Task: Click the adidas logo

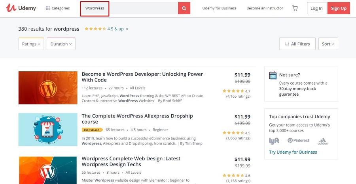Action: point(323,141)
